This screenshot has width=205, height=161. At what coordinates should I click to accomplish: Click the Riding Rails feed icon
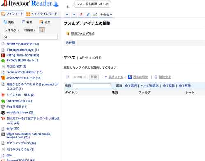(x=3, y=55)
